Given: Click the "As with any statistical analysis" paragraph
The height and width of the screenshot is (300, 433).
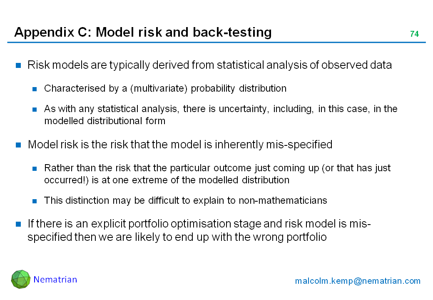Looking at the screenshot, I should (221, 115).
